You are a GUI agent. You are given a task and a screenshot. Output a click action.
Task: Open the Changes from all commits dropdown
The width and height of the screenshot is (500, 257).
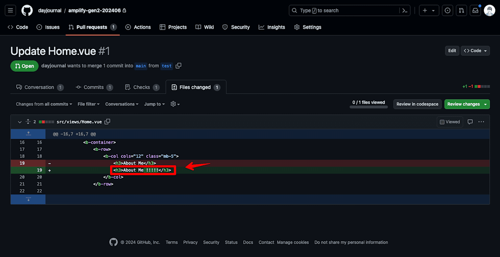tap(44, 104)
